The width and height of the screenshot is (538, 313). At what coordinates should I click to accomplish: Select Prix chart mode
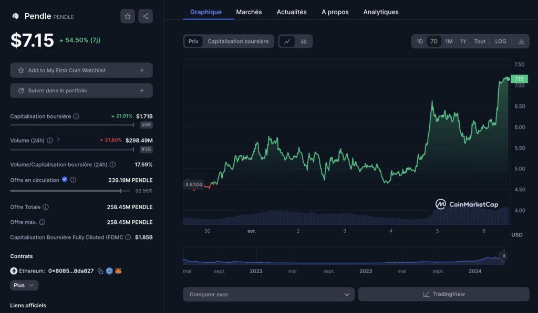[193, 41]
